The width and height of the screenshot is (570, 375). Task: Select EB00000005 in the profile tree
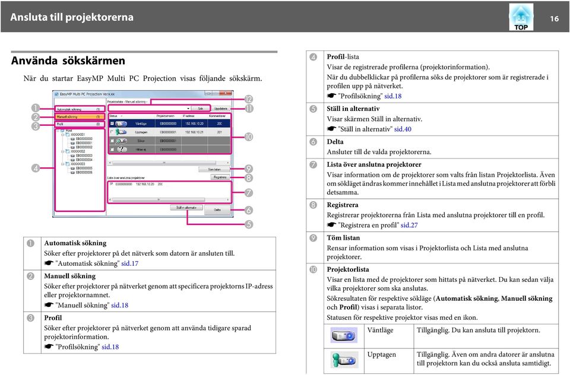pyautogui.click(x=84, y=169)
